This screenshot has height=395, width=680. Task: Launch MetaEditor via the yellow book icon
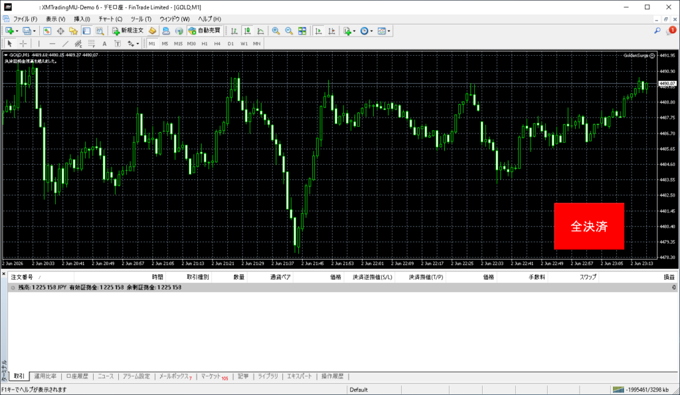(152, 31)
